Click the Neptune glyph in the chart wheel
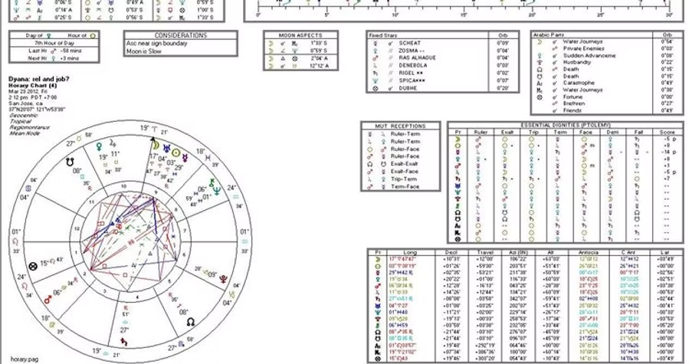This screenshot has height=364, width=689. tap(216, 190)
